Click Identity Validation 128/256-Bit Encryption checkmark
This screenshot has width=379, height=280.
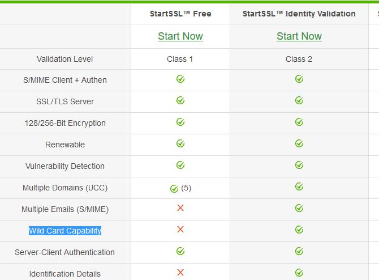click(x=299, y=122)
